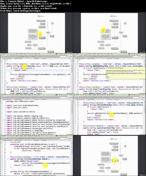Click the CustomDateEditor import line
This screenshot has width=146, height=176.
point(38,122)
